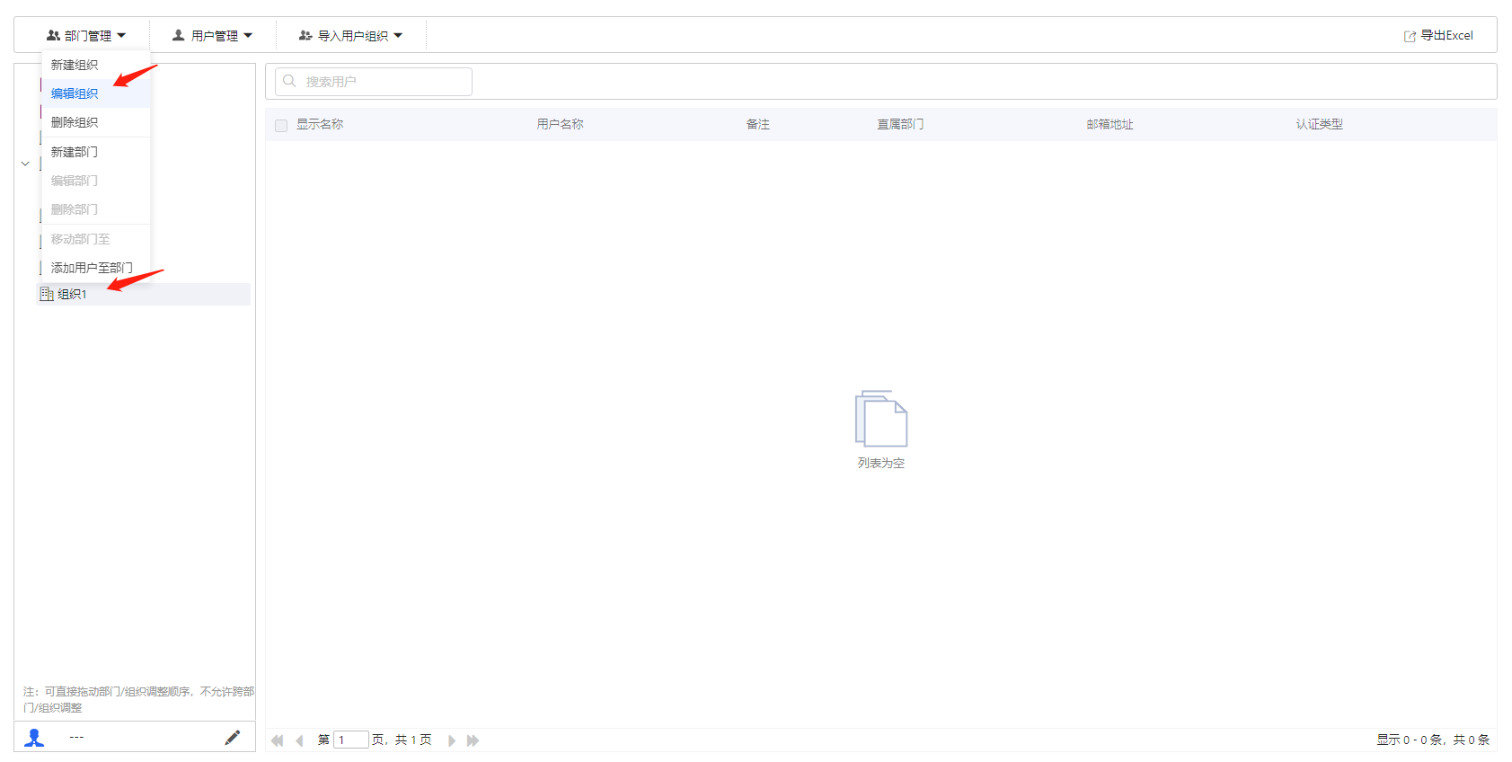Click the magnifier search icon
1512x762 pixels.
(289, 81)
